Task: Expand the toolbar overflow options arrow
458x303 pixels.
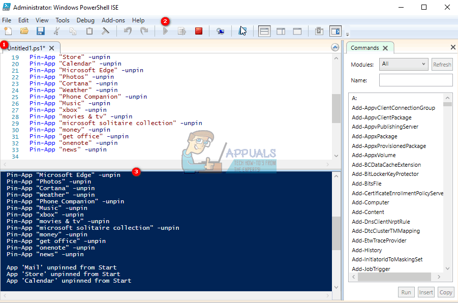Action: 348,34
